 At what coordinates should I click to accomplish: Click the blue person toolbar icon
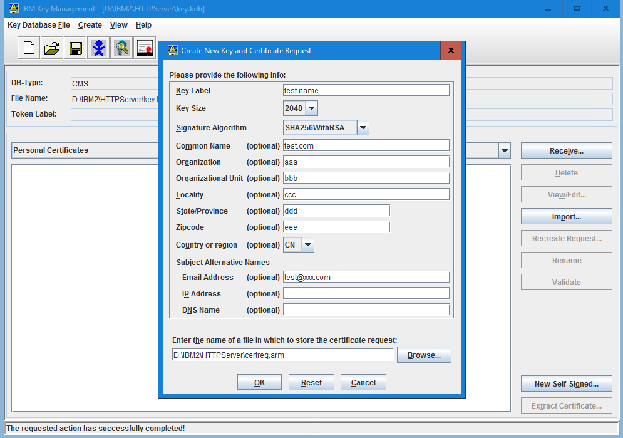(x=98, y=48)
